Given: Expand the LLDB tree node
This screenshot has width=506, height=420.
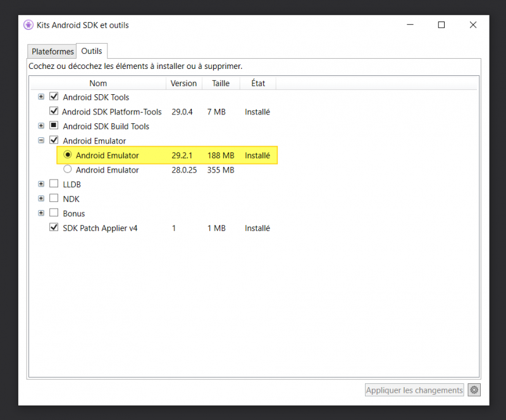Looking at the screenshot, I should [41, 184].
